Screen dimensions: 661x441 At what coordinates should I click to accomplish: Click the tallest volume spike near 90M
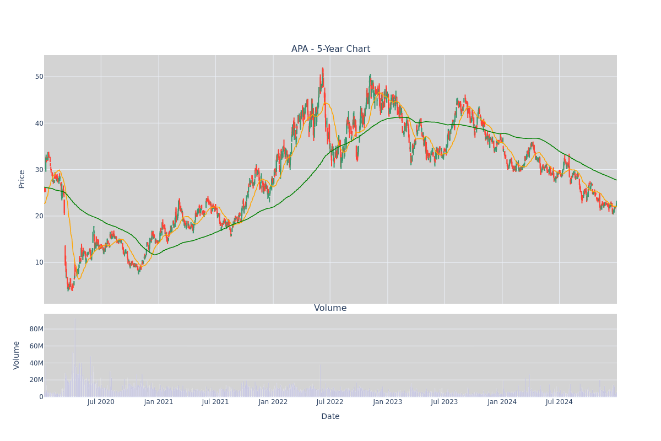[x=75, y=358]
